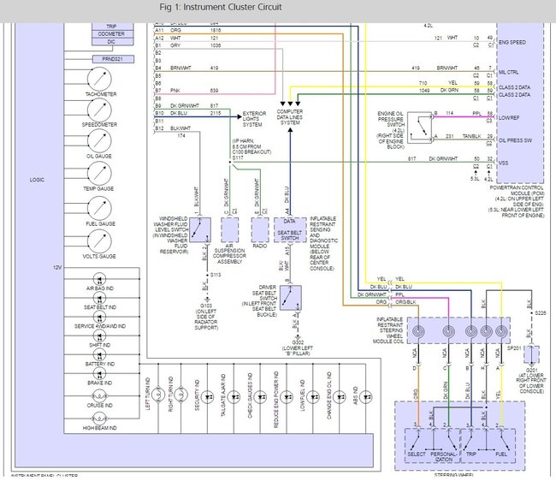Select the Brake indicator LED symbol
The width and height of the screenshot is (556, 487).
[x=99, y=373]
